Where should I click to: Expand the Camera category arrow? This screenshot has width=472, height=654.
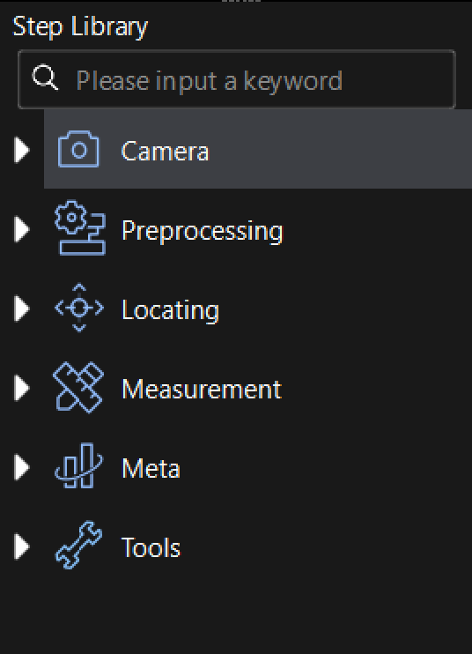click(22, 150)
